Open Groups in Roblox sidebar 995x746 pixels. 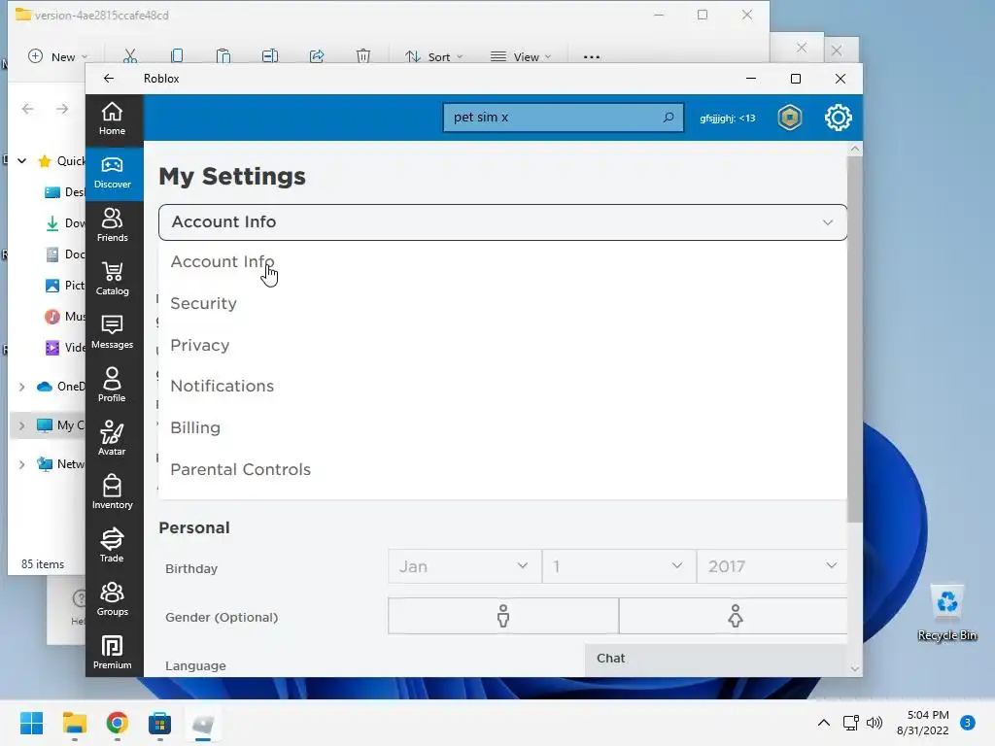[x=113, y=598]
